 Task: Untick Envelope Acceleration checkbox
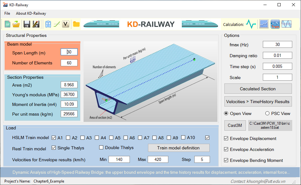(x=226, y=149)
